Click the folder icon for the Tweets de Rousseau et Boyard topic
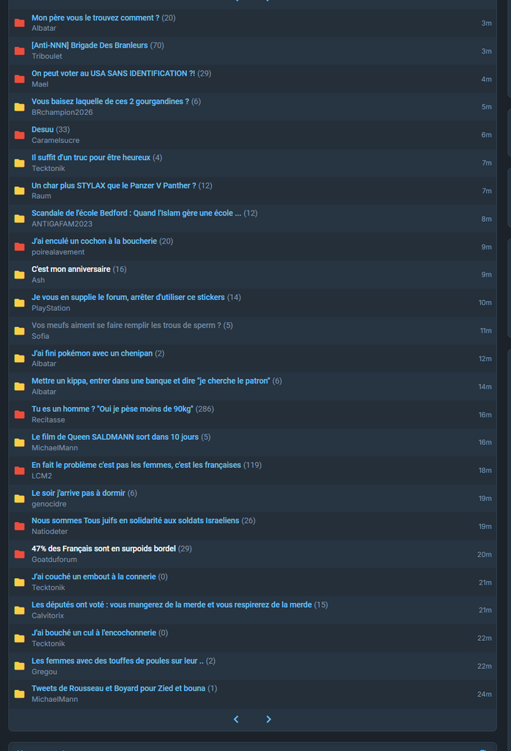Image resolution: width=511 pixels, height=751 pixels. [x=20, y=694]
